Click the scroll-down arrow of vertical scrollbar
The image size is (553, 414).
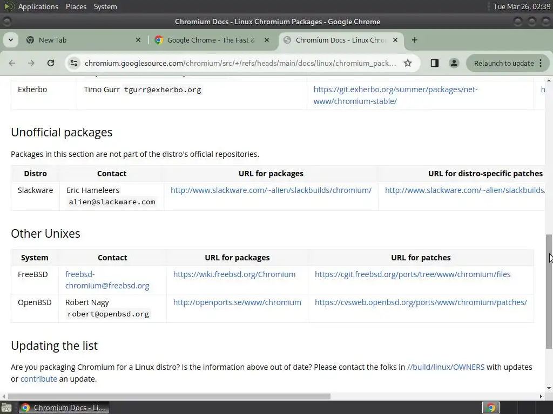point(549,388)
